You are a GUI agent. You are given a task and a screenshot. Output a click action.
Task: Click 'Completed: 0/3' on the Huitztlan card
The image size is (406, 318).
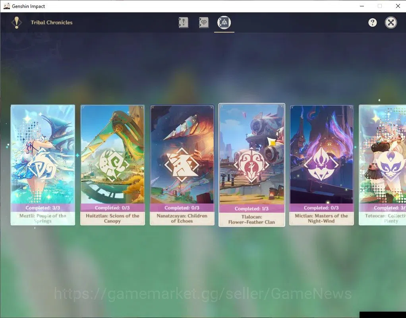112,208
